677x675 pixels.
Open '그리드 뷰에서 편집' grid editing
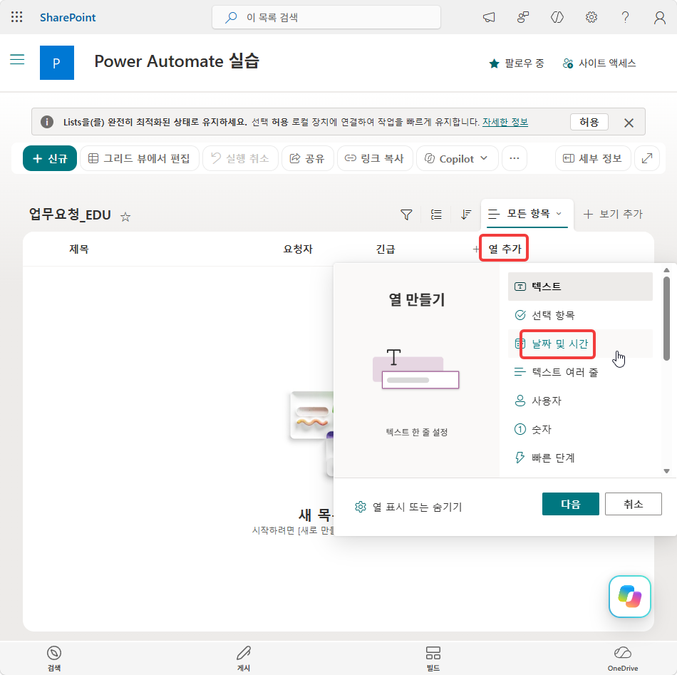pos(140,158)
